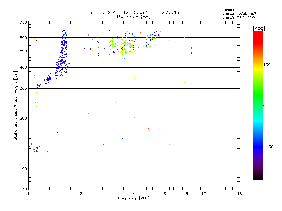Click the plot title 'Tromsø 20160923 02:32:00-02:33:43'
The height and width of the screenshot is (211, 282).
134,12
